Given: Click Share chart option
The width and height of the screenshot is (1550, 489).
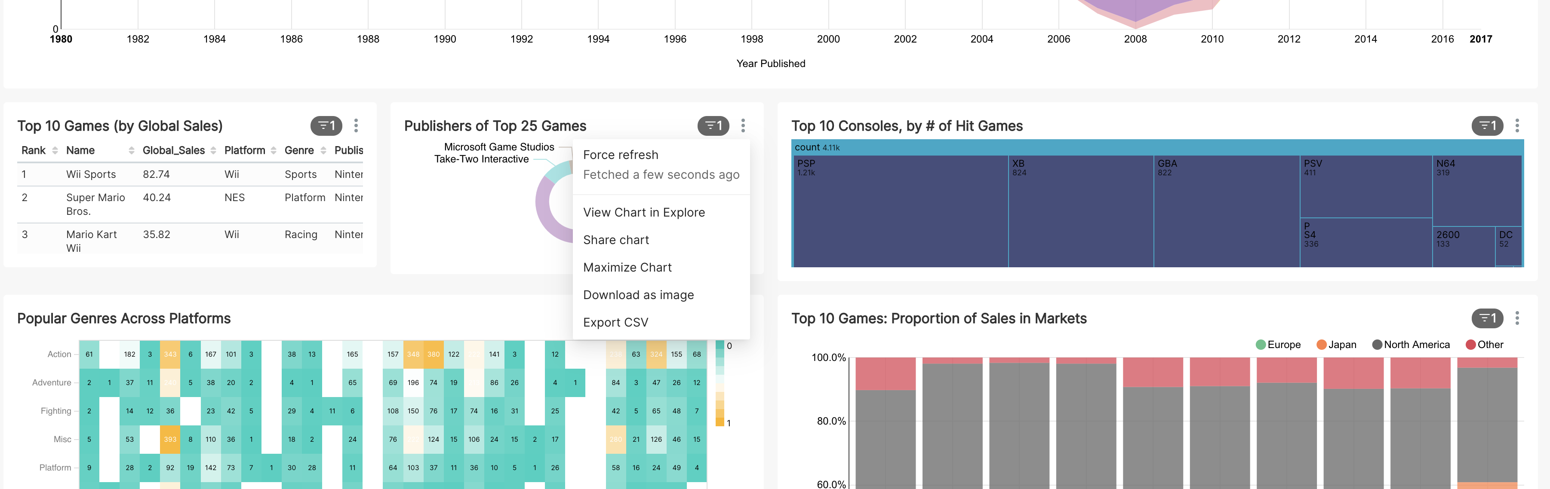Looking at the screenshot, I should click(x=615, y=239).
